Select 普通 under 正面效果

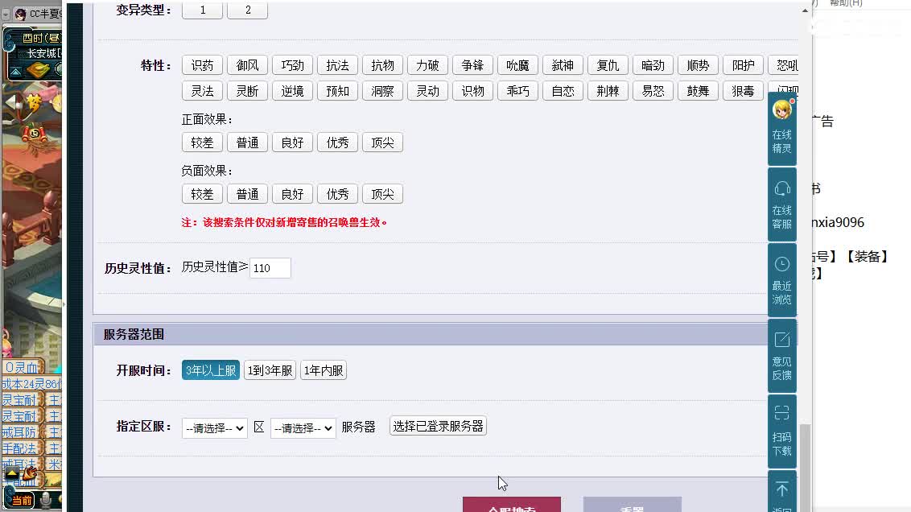(x=248, y=142)
